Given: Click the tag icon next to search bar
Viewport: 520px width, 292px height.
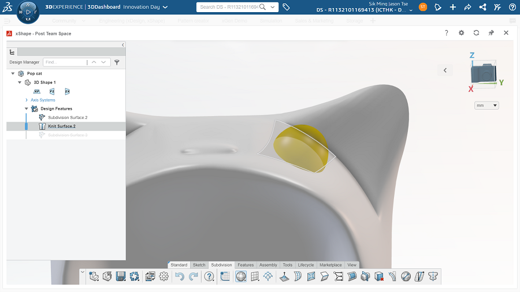Looking at the screenshot, I should [287, 7].
